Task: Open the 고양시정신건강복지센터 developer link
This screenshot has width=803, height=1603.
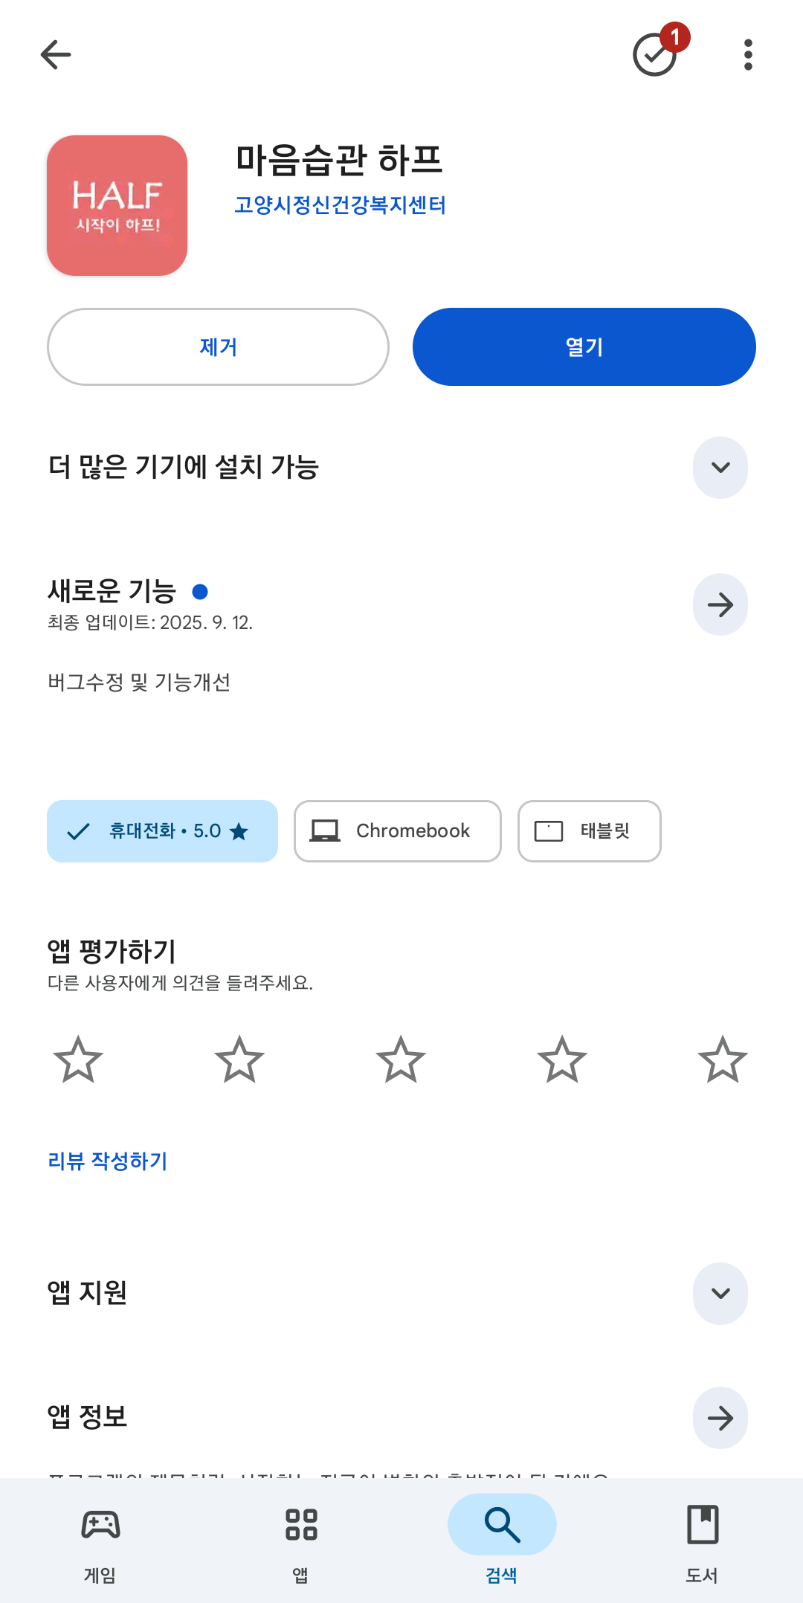Action: coord(340,205)
